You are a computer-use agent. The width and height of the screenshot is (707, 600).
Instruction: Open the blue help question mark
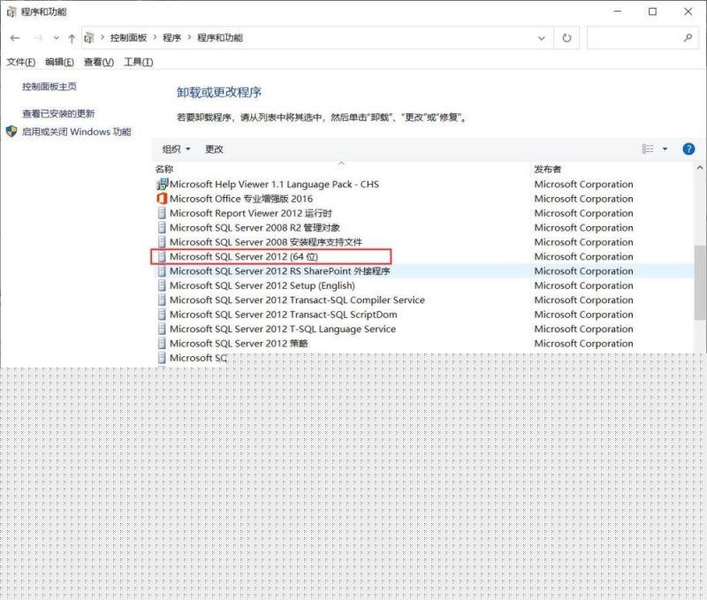point(688,149)
